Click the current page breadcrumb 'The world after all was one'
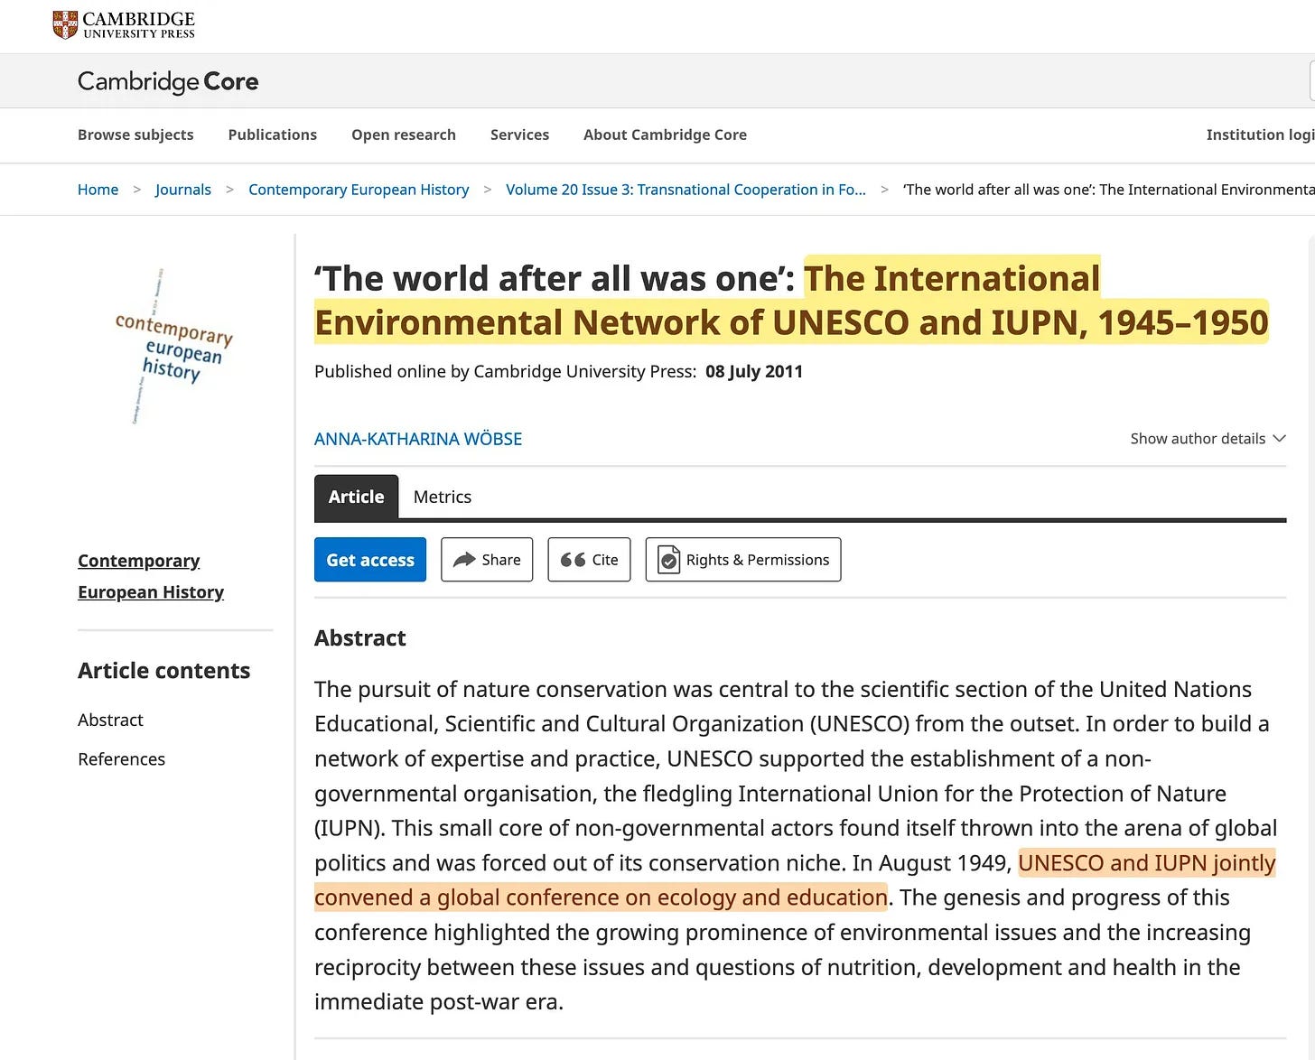The width and height of the screenshot is (1315, 1060). click(1109, 190)
